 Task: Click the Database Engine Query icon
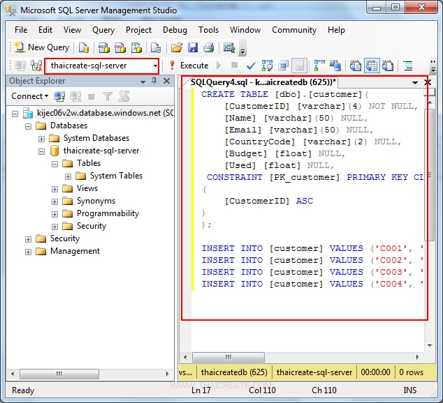coord(84,47)
